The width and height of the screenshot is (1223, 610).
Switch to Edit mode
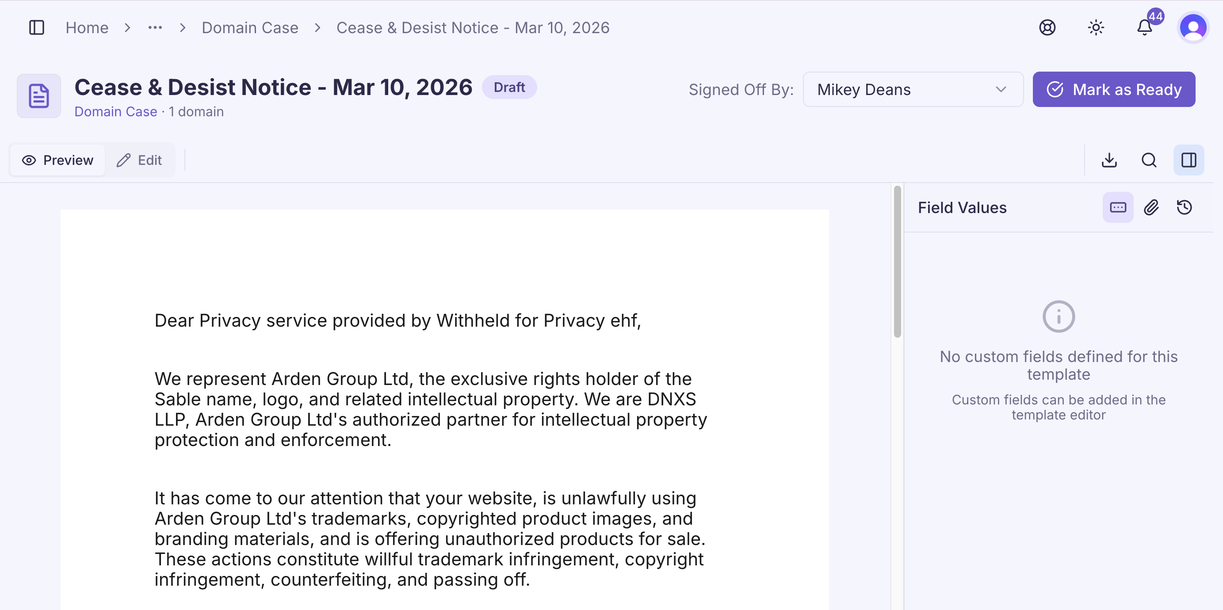pos(140,160)
